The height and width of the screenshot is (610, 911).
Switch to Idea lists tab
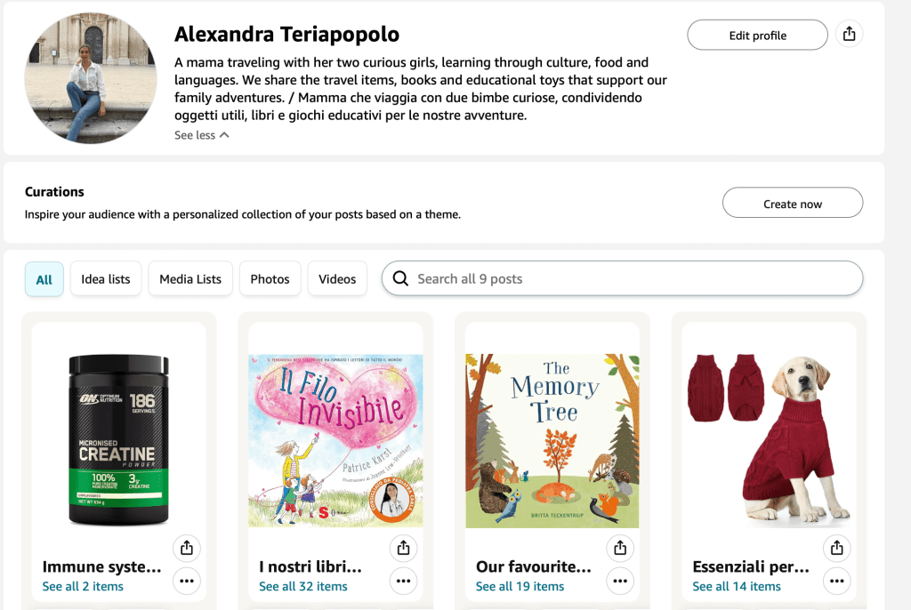pos(106,279)
